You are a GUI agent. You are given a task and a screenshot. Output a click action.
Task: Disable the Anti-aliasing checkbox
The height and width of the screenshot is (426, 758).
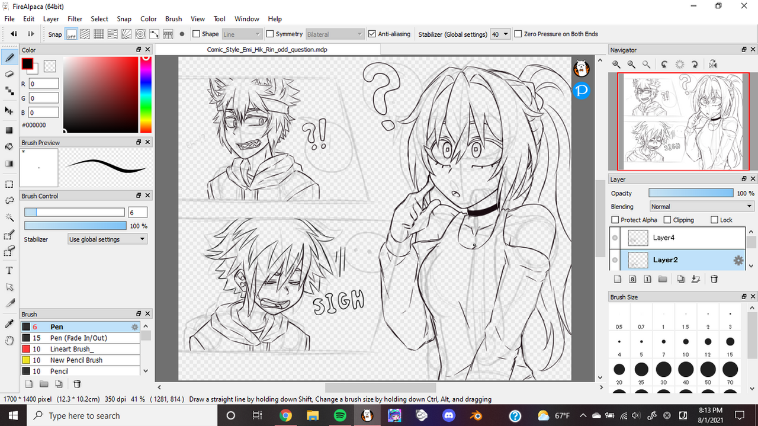(x=372, y=34)
